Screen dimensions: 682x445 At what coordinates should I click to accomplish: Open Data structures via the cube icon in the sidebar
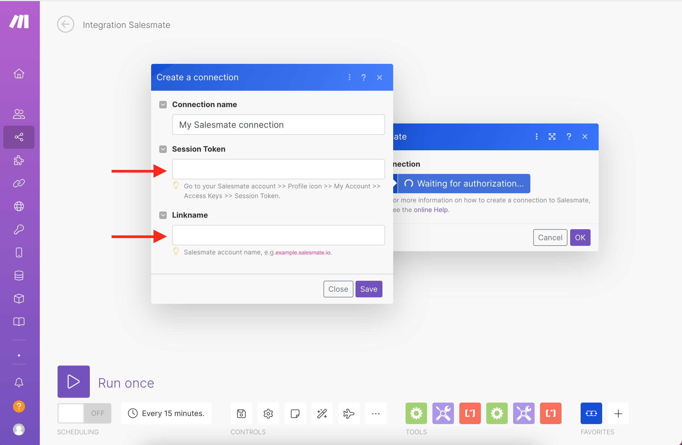tap(19, 298)
